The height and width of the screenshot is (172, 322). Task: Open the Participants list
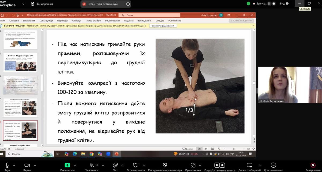coord(92,165)
